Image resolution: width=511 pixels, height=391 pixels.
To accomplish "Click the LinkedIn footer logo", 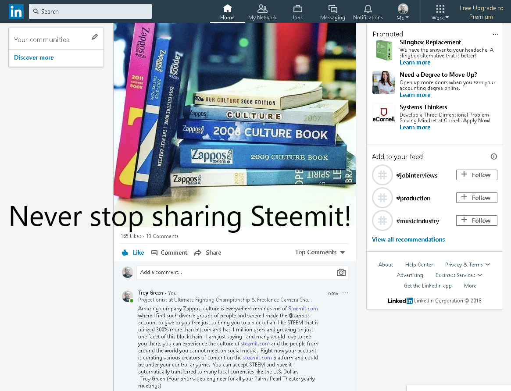I will point(400,301).
